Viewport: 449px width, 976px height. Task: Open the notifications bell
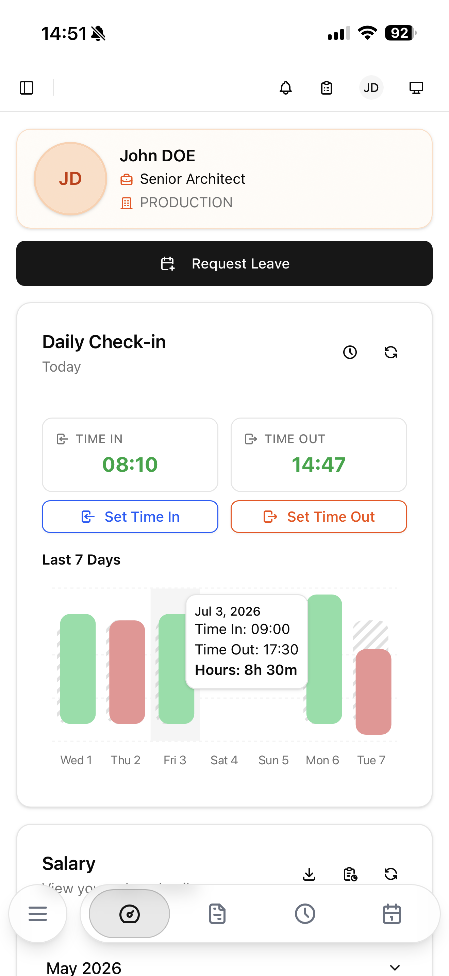[x=285, y=88]
